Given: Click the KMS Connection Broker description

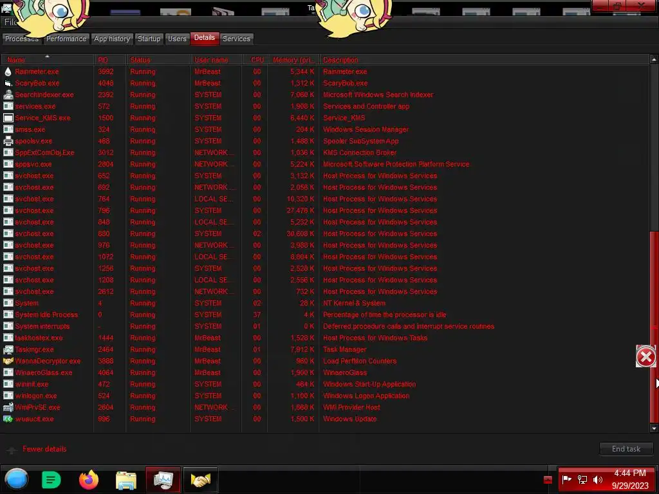Looking at the screenshot, I should click(359, 152).
